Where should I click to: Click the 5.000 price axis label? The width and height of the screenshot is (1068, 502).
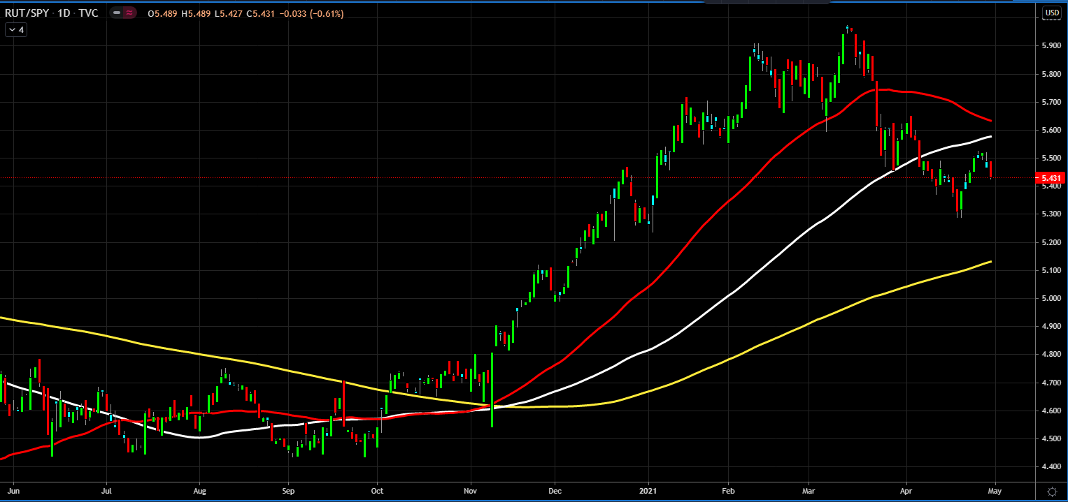[1052, 299]
